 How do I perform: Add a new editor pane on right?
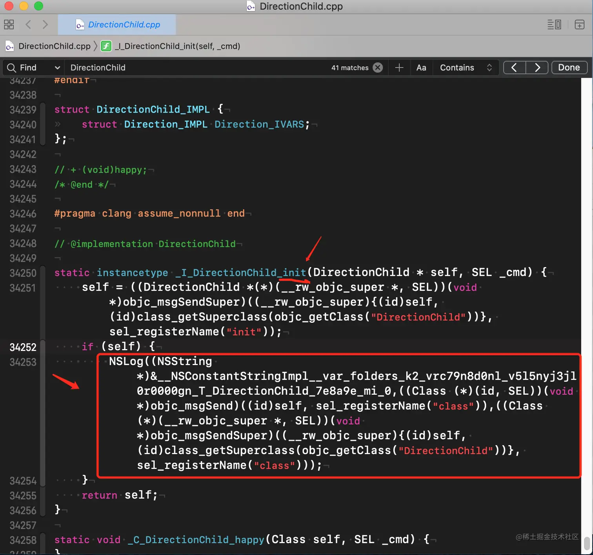click(x=579, y=25)
